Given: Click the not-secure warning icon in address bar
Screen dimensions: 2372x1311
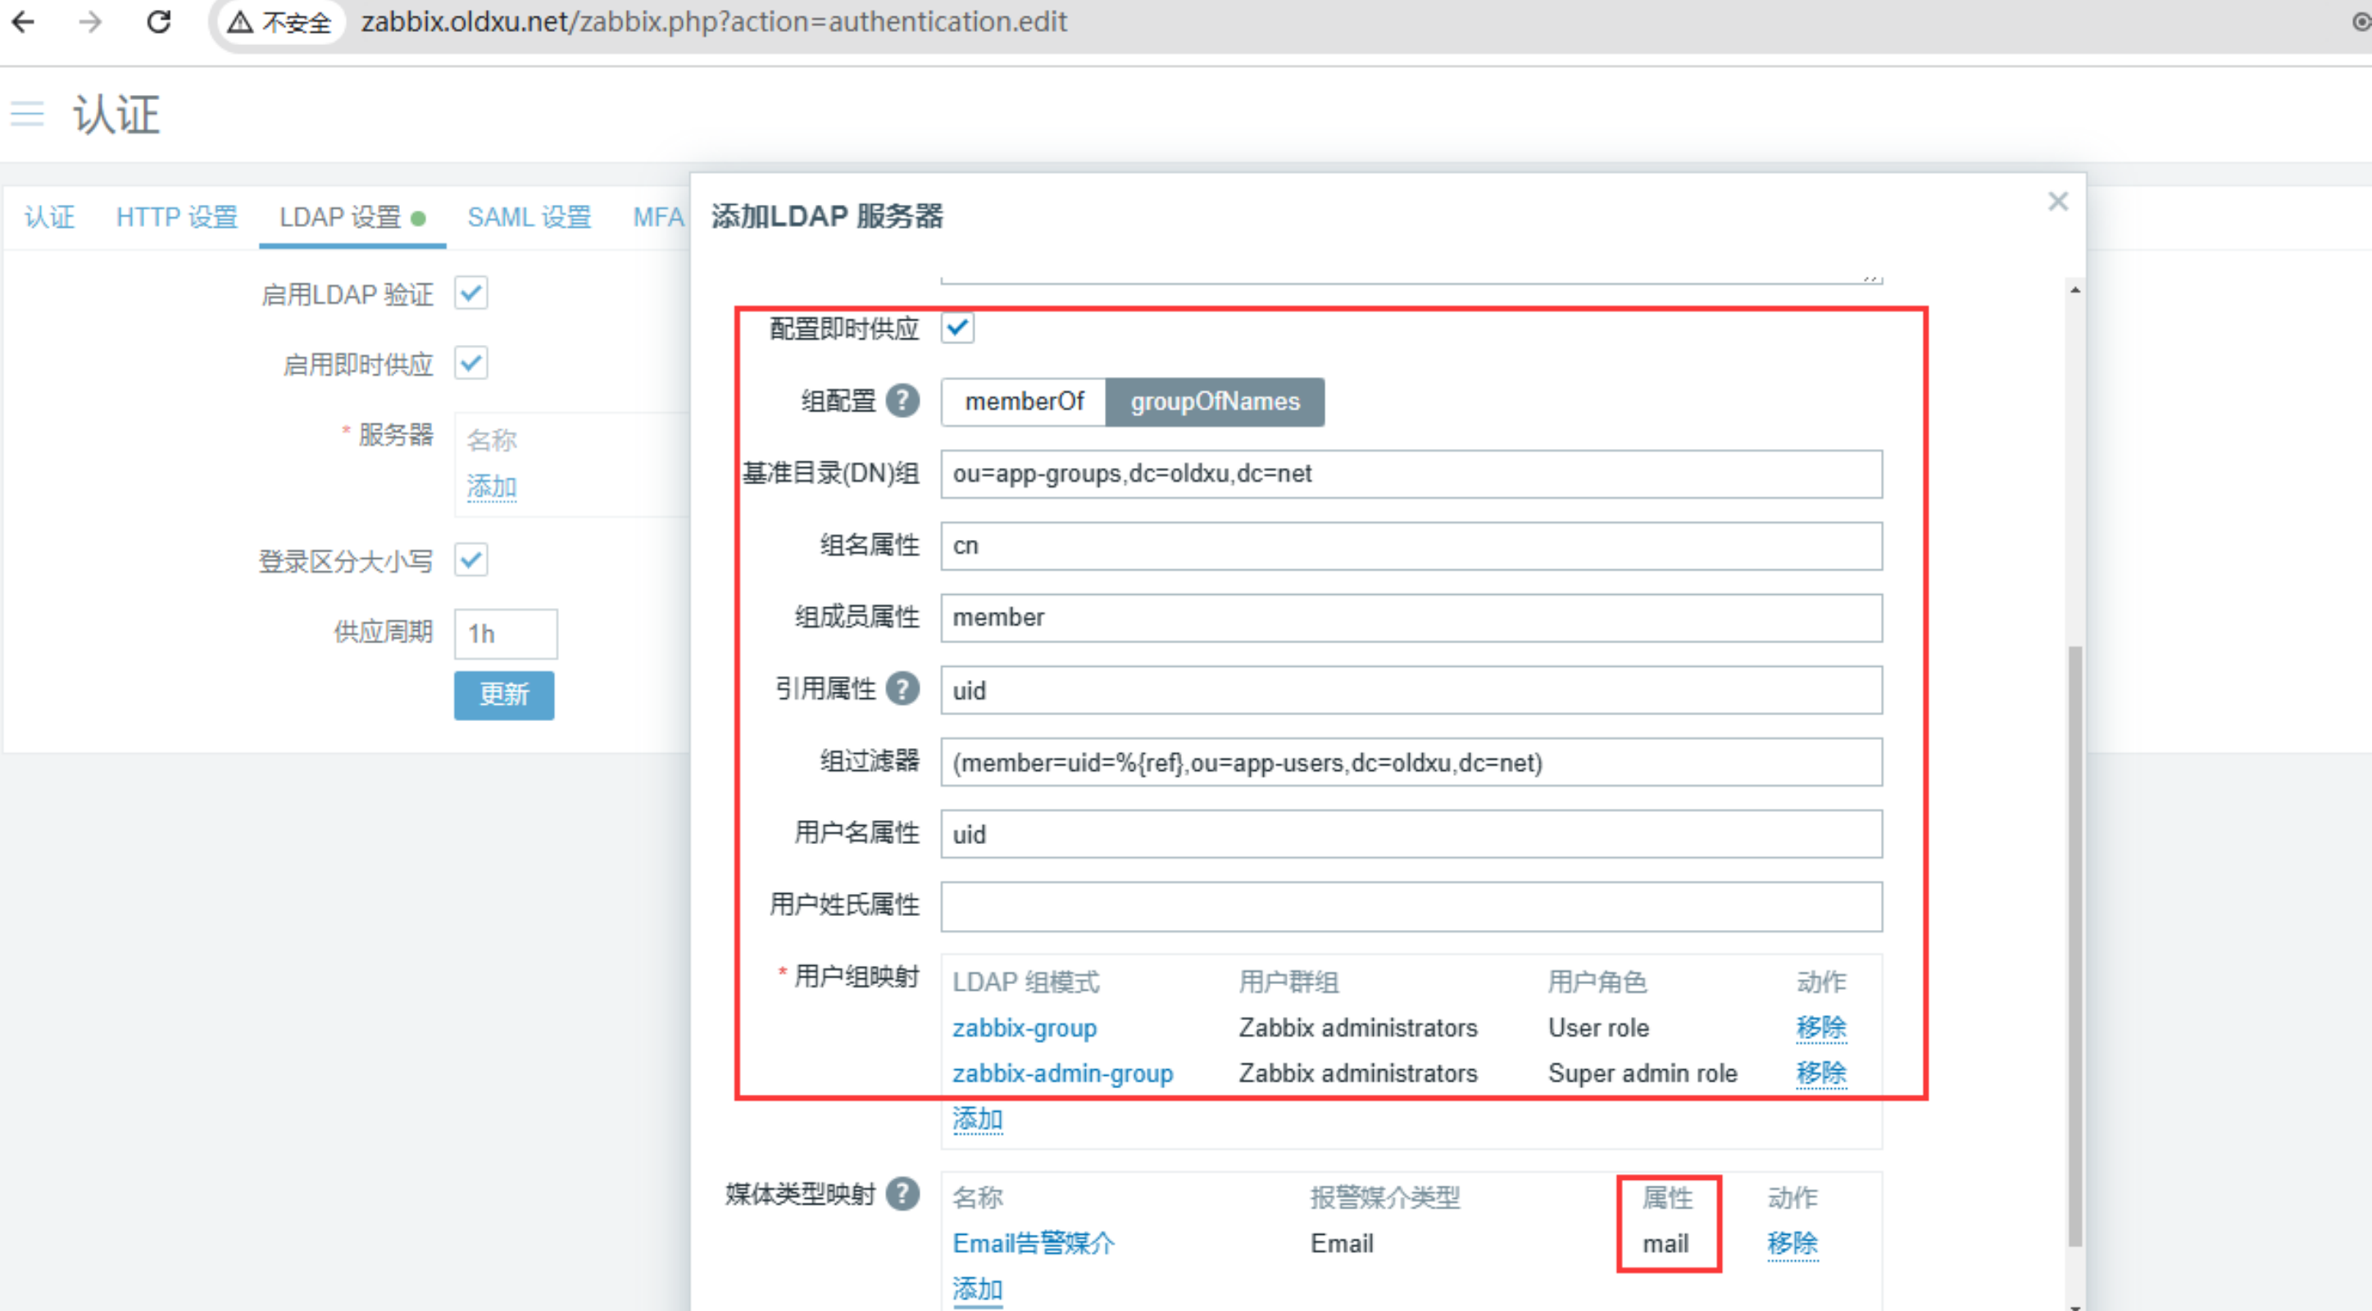Looking at the screenshot, I should (240, 21).
